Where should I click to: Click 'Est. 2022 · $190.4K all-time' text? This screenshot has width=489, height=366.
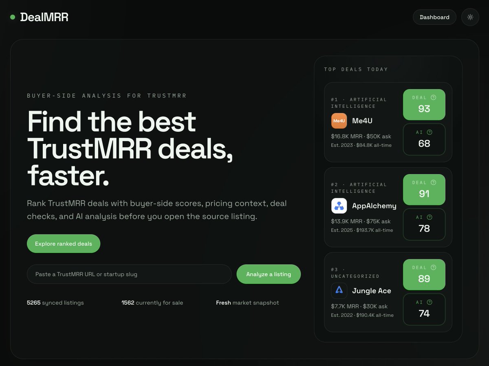pyautogui.click(x=362, y=315)
